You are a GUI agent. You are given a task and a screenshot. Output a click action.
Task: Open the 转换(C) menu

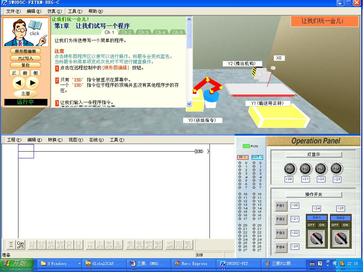click(x=55, y=140)
